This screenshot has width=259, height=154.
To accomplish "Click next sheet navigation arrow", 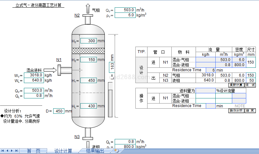I will pos(12,150).
